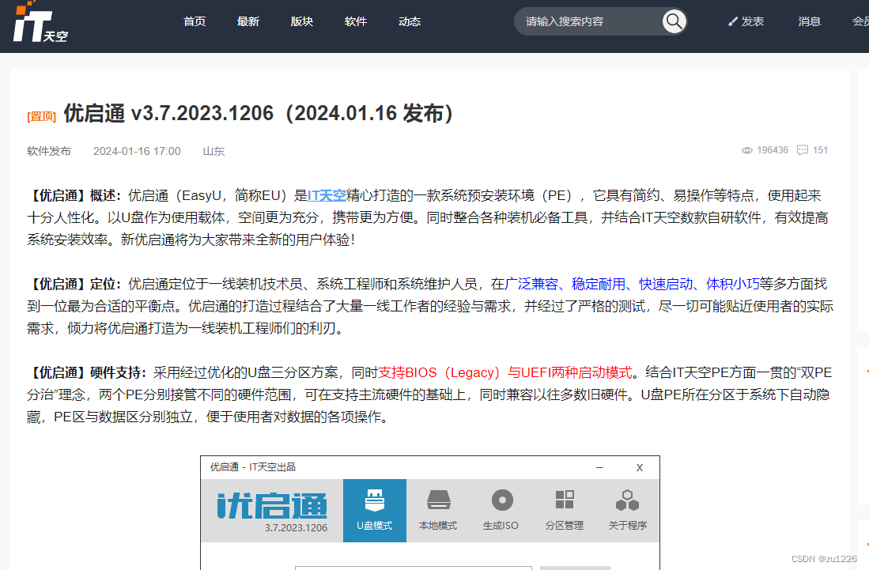This screenshot has width=869, height=570.
Task: Select 生成ISO disc icon tab
Action: click(501, 510)
